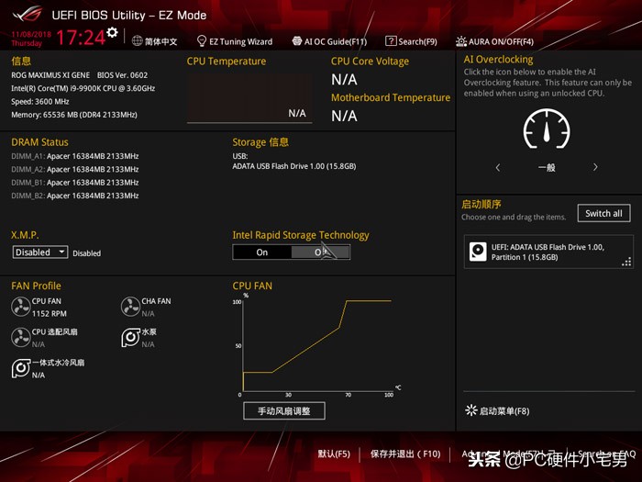Click the 1152 RPM CPU fan reading

click(x=50, y=313)
